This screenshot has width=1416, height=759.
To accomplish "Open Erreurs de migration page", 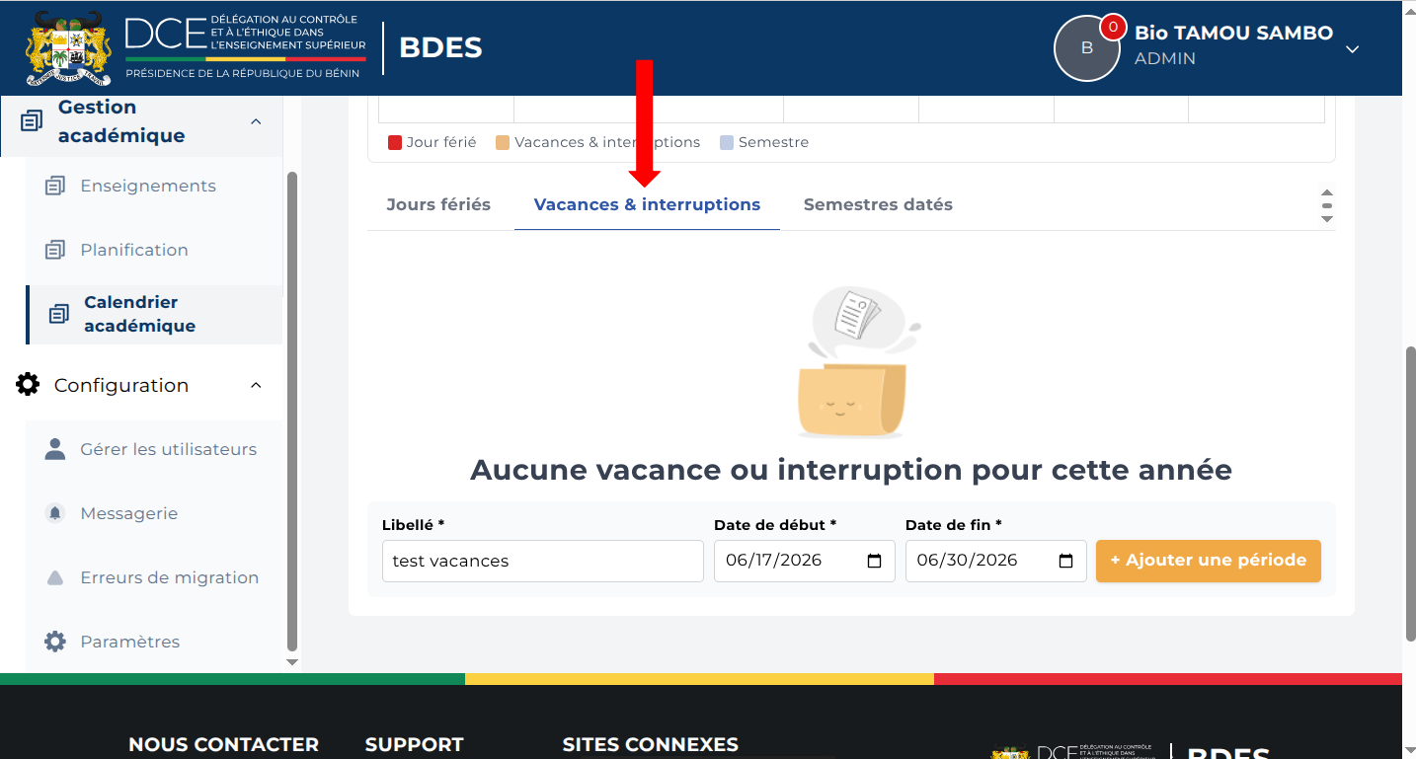I will coord(170,577).
